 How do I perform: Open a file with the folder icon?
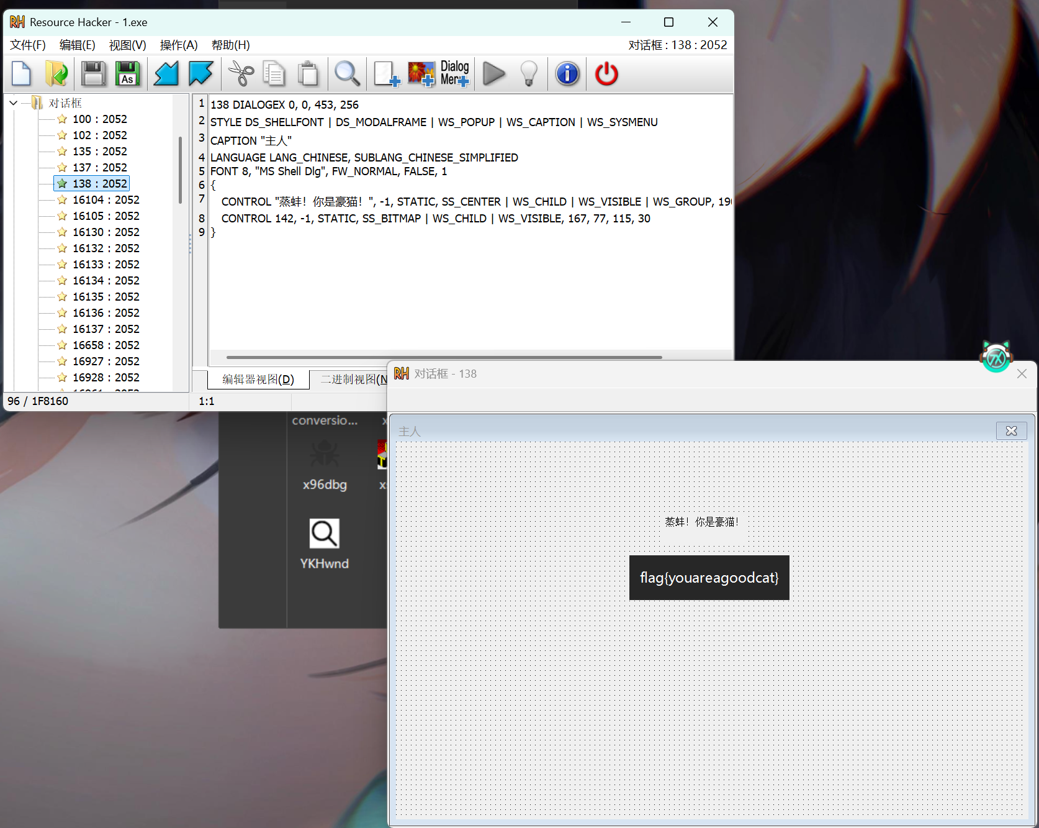click(56, 74)
